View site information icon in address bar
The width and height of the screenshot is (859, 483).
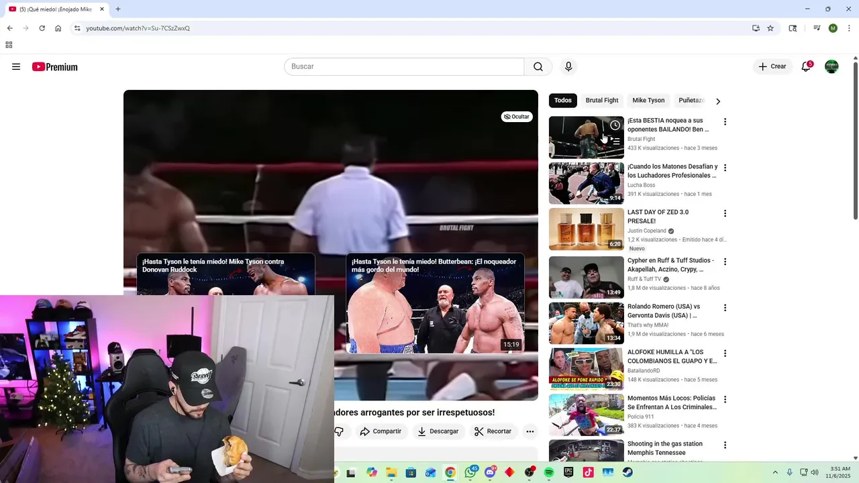[x=77, y=28]
